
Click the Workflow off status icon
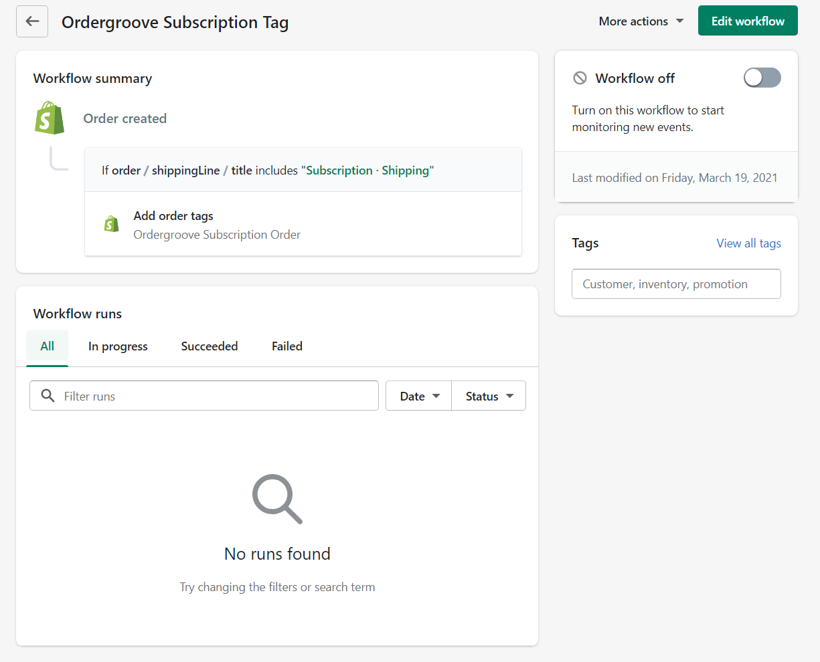pos(580,78)
